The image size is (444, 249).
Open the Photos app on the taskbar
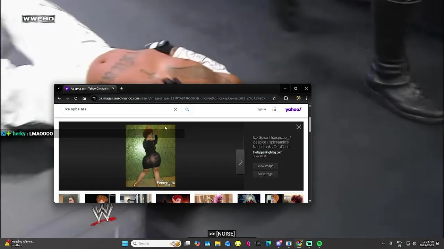pos(207,243)
